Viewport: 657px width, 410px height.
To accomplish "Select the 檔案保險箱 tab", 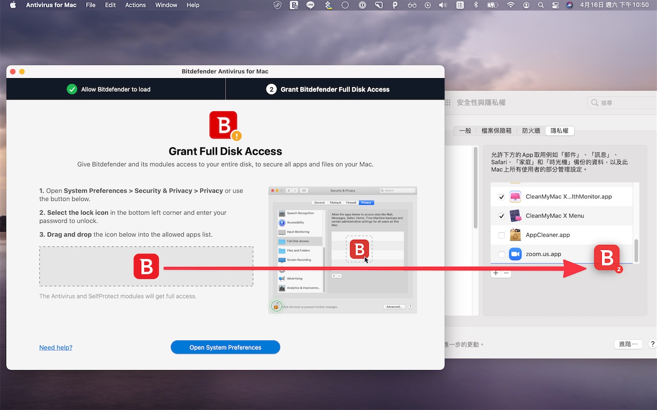I will 496,131.
